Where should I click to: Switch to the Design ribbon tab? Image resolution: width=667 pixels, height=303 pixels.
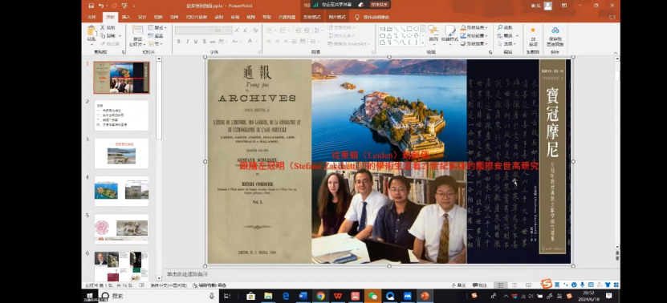click(142, 18)
